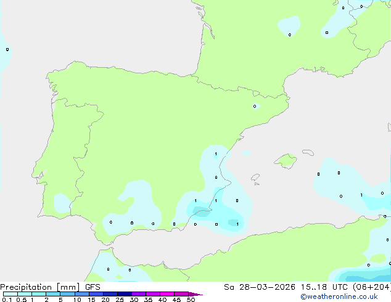Image resolution: width=391 pixels, height=302 pixels.
Task: Select the "15" legend scale label
Action: pyautogui.click(x=91, y=300)
